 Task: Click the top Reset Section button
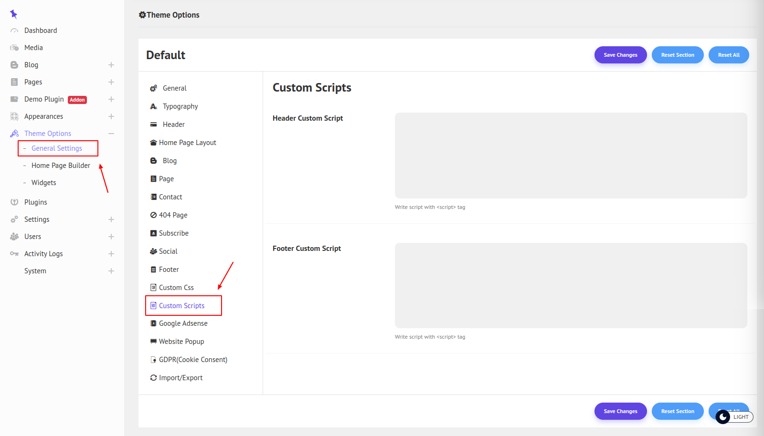(x=677, y=55)
